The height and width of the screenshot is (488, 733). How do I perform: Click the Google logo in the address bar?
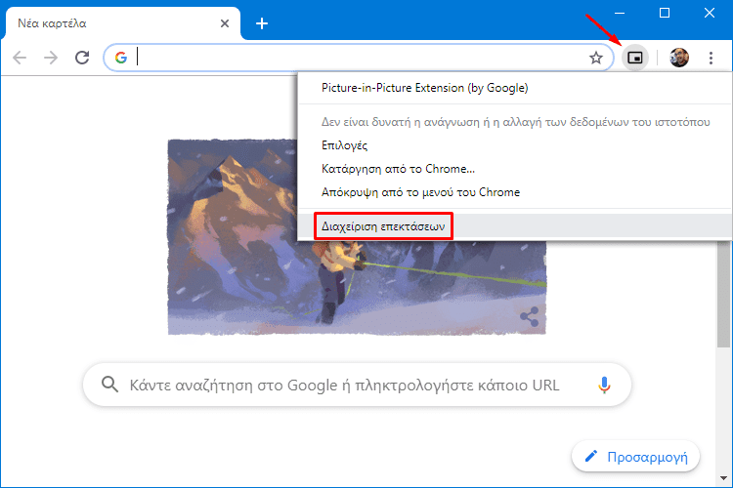(120, 58)
